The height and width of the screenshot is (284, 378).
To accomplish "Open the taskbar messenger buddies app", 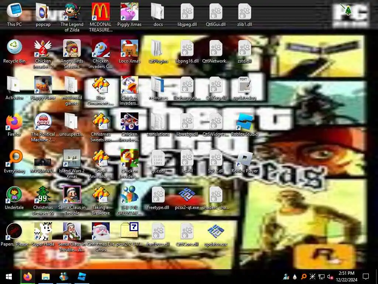I will [64, 277].
